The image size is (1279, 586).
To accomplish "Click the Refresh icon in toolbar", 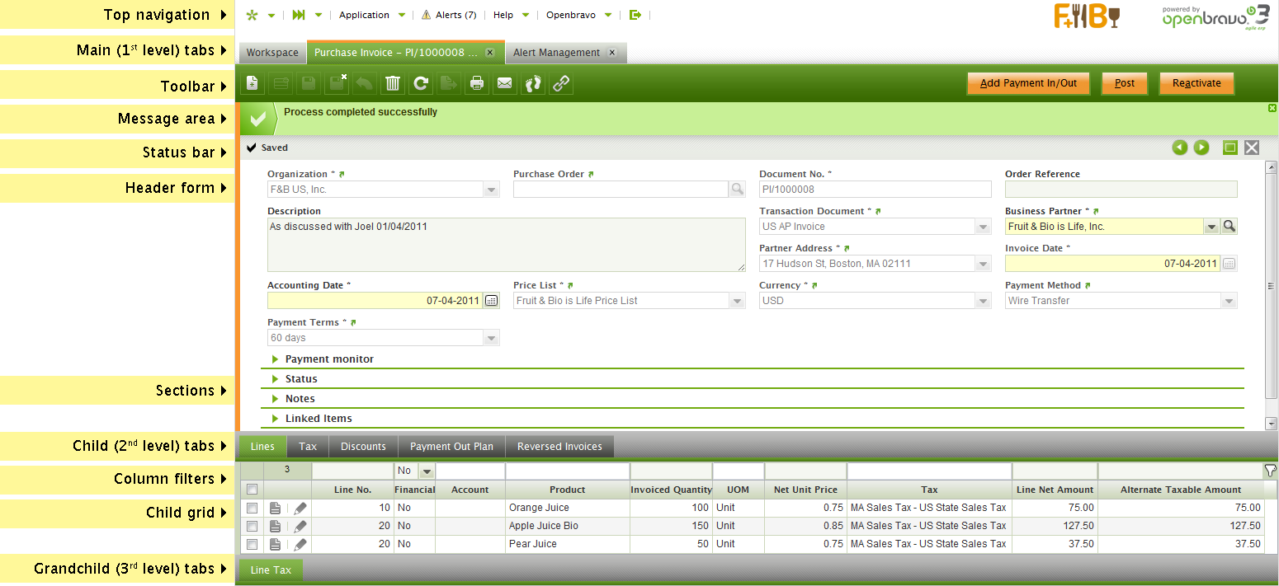I will 421,83.
